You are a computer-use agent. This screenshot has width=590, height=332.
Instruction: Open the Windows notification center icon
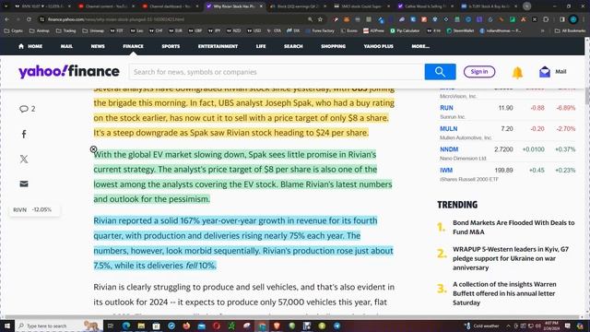pos(568,326)
